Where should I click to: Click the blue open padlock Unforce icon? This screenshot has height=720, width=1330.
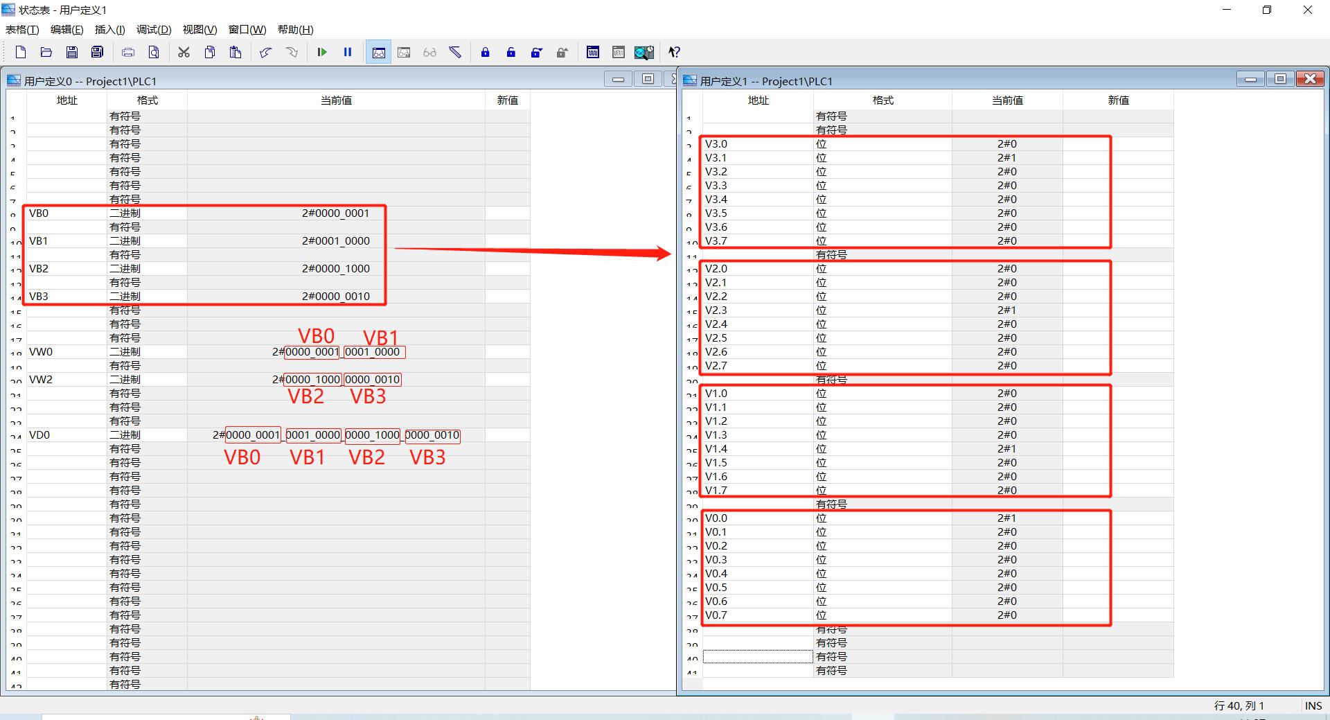point(511,52)
